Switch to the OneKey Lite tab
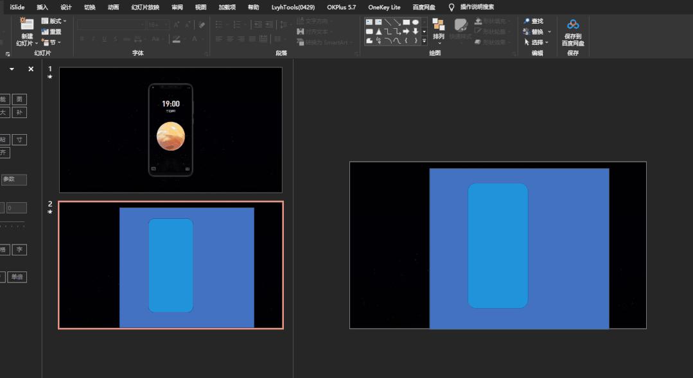 click(x=384, y=7)
